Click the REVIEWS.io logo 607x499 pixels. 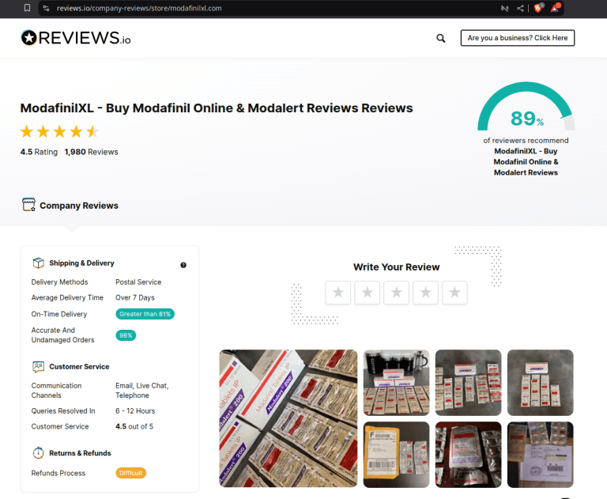point(76,38)
